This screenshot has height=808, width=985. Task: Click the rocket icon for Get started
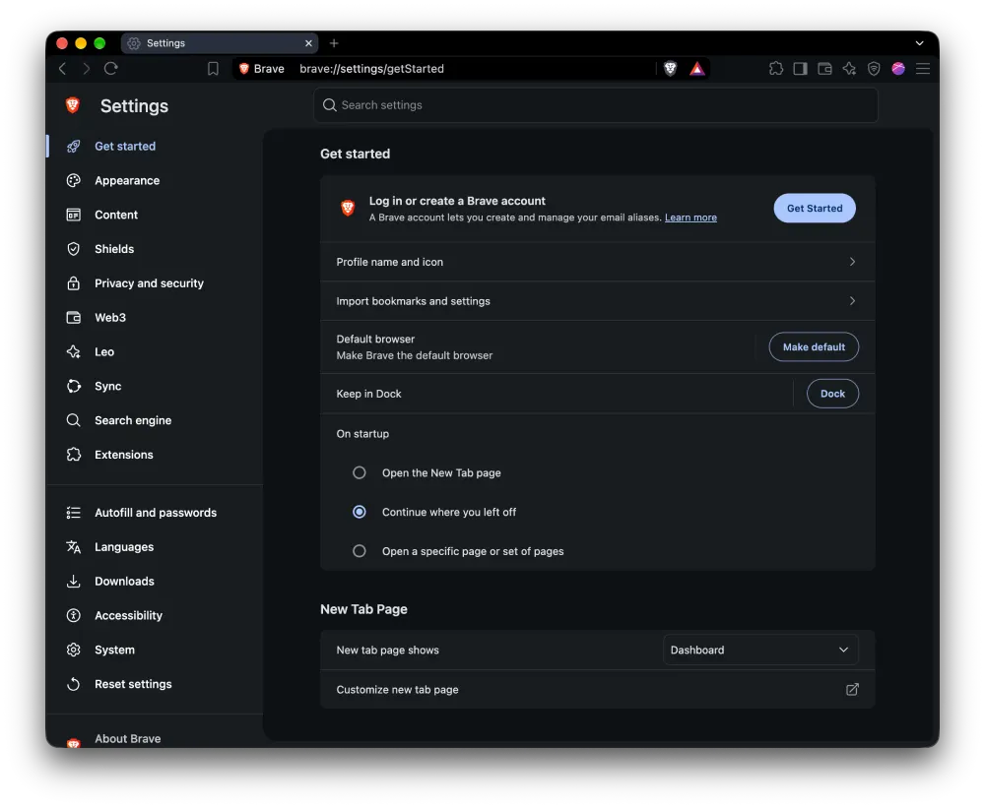pyautogui.click(x=74, y=147)
